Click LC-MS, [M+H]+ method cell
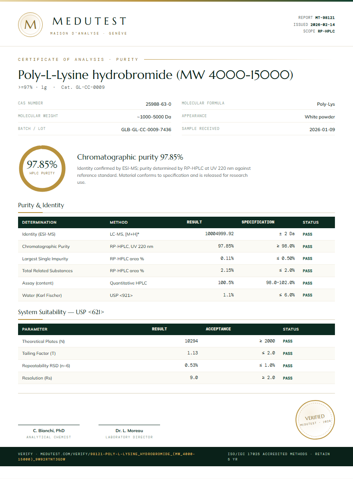This screenshot has width=353, height=479. pyautogui.click(x=124, y=234)
